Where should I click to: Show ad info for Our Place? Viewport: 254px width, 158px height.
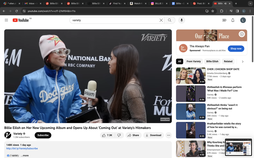coord(242,34)
